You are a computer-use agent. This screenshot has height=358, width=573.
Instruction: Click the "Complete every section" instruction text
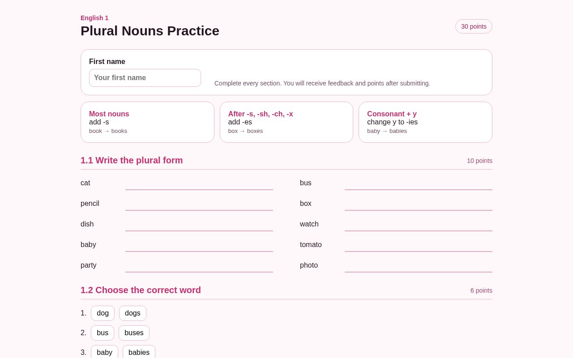click(322, 83)
